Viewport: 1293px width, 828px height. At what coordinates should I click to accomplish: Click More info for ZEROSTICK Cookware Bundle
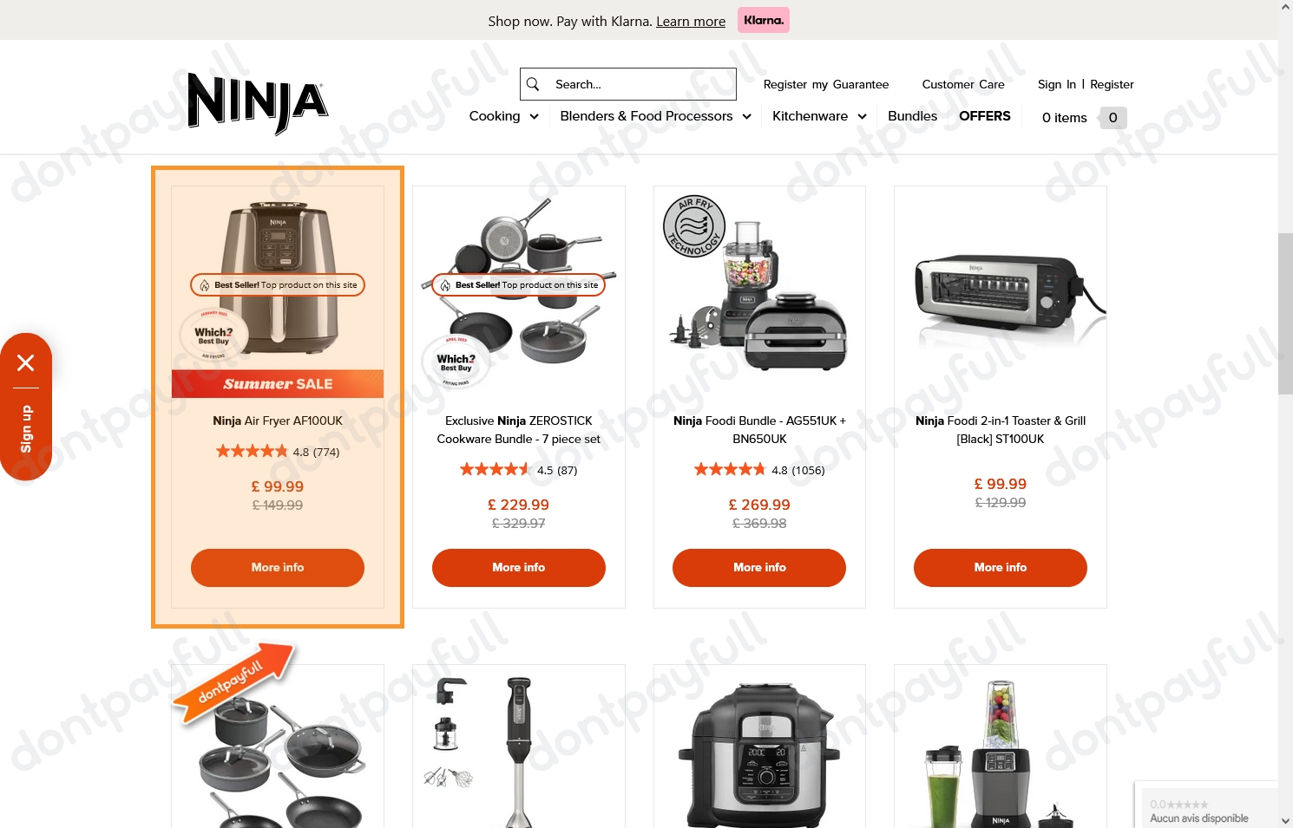(519, 568)
